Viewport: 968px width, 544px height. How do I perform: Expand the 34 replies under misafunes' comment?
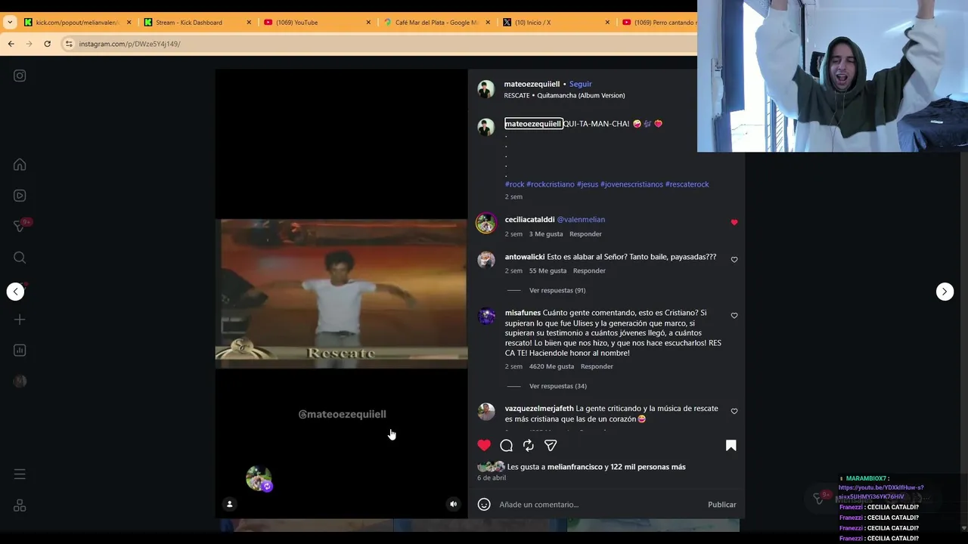pos(558,386)
